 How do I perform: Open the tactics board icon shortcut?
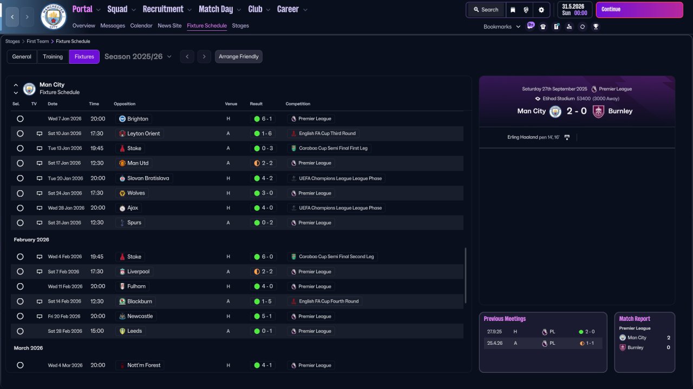click(x=556, y=26)
